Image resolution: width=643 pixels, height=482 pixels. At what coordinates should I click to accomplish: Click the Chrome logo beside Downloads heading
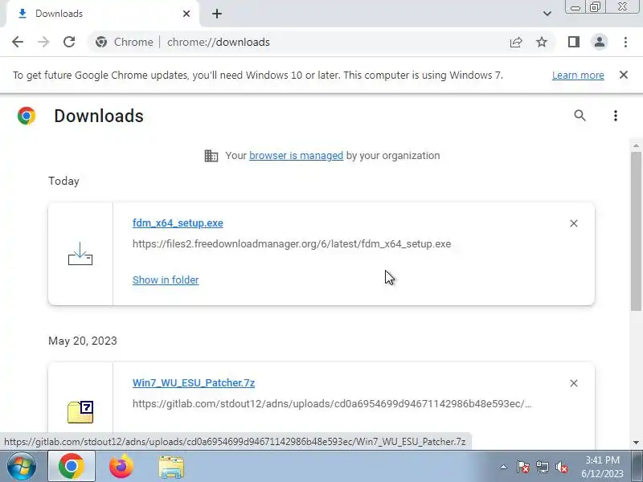coord(27,116)
